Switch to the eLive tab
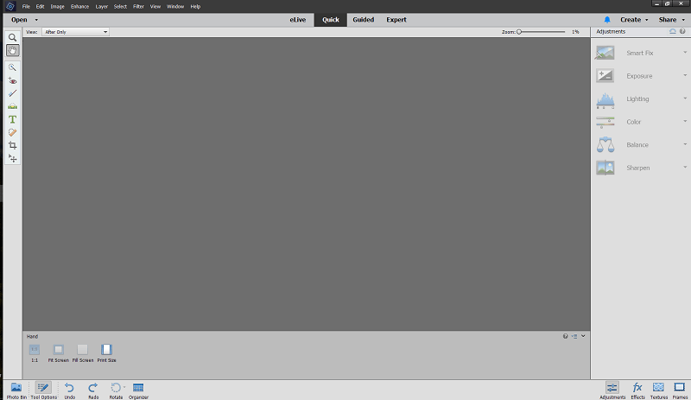This screenshot has width=691, height=400. (297, 20)
